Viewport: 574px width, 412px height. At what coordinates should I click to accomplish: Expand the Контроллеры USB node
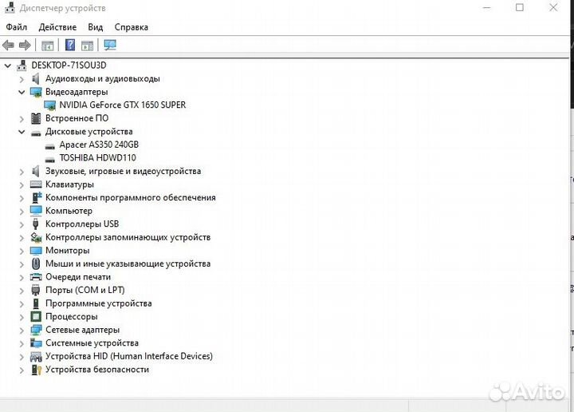pyautogui.click(x=22, y=224)
